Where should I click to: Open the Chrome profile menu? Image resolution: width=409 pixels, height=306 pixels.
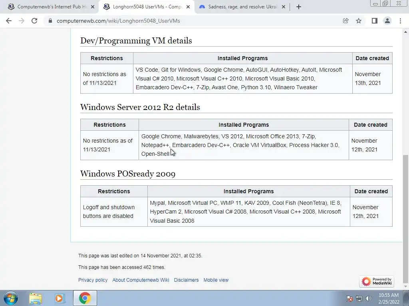[387, 21]
